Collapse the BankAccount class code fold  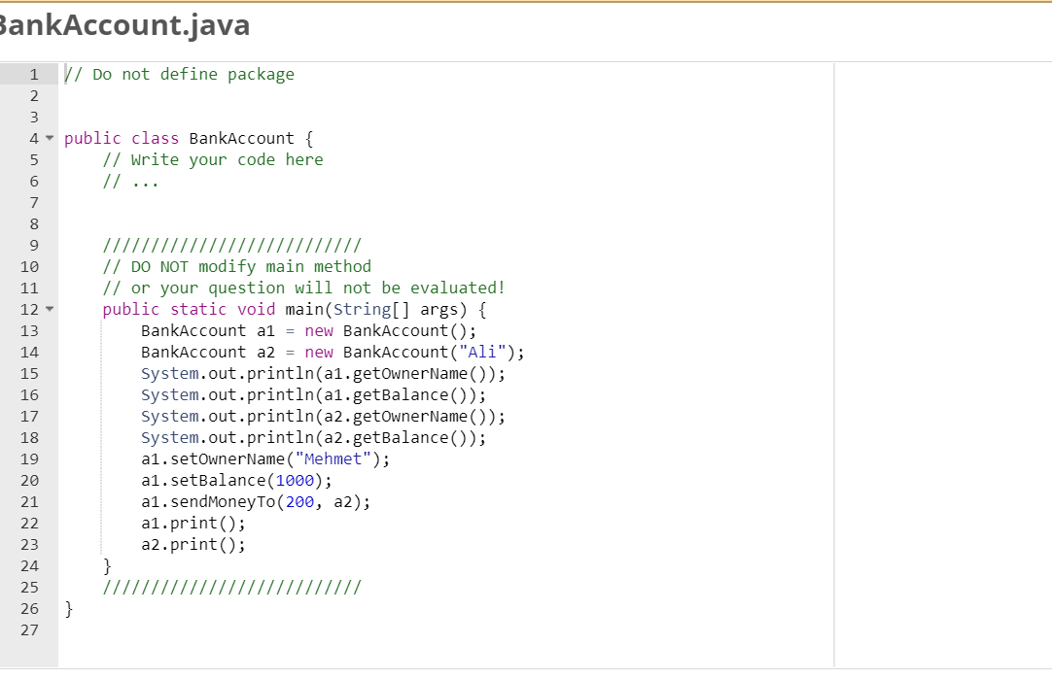point(50,138)
